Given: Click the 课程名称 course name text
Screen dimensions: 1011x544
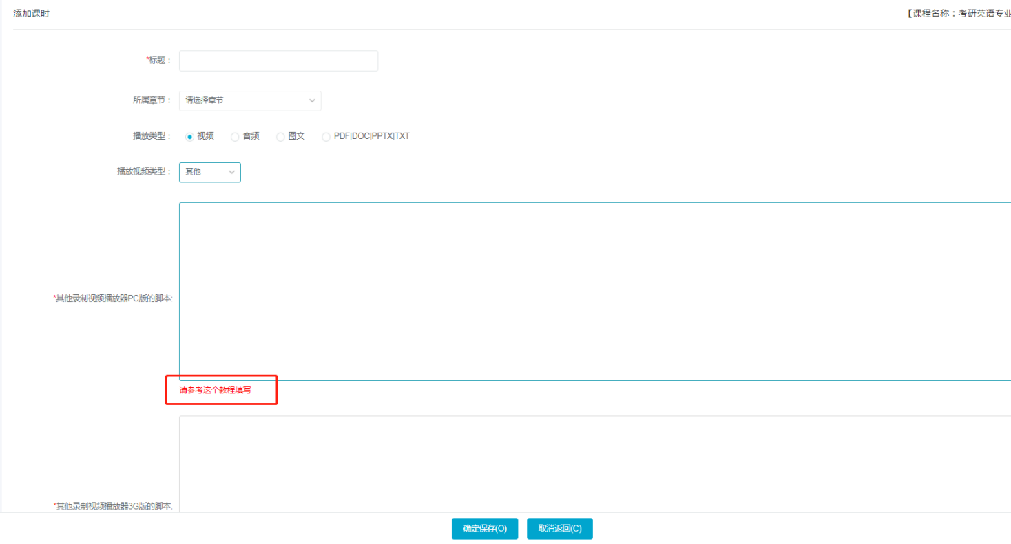Looking at the screenshot, I should (959, 13).
